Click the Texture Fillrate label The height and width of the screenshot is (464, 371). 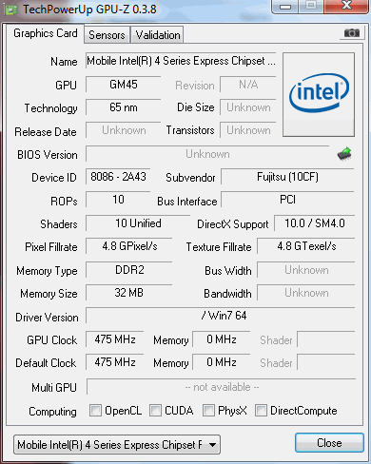[219, 247]
